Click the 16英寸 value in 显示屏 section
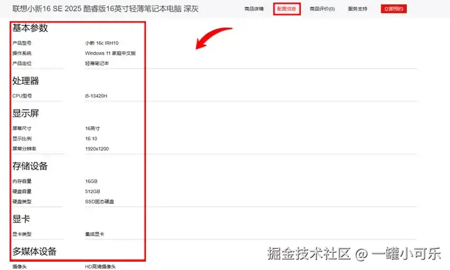The width and height of the screenshot is (450, 270). [93, 128]
